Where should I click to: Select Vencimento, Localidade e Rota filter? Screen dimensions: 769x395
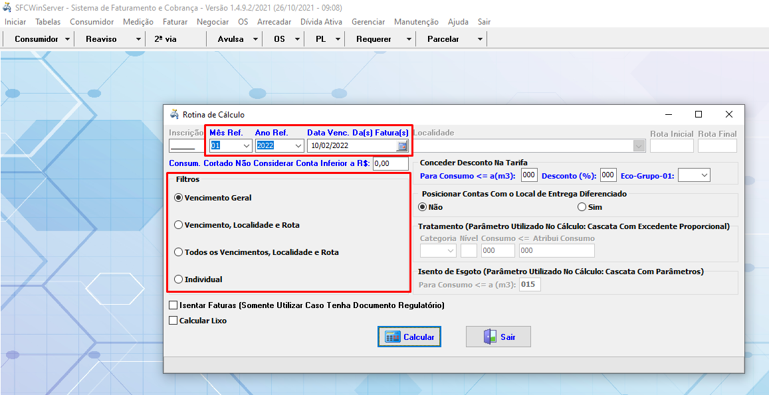(x=178, y=225)
